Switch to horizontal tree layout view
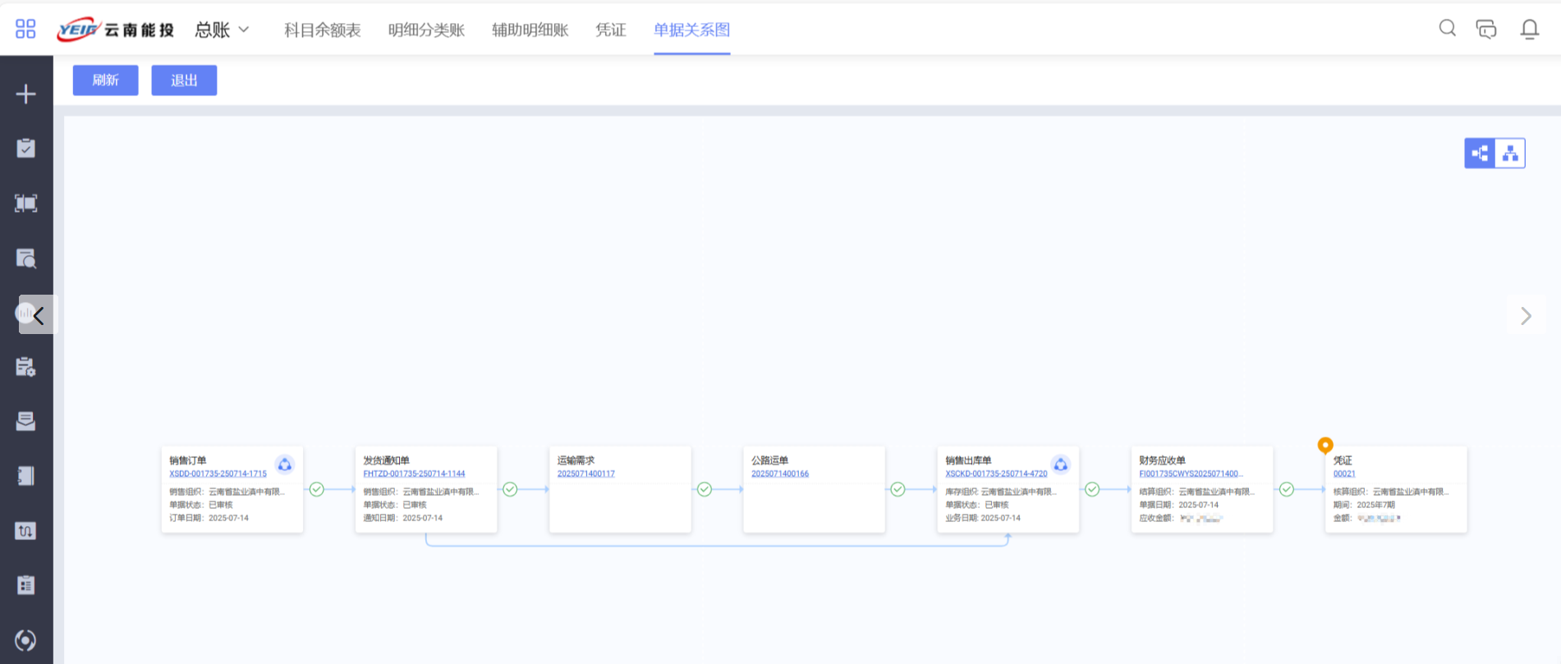 [x=1480, y=153]
